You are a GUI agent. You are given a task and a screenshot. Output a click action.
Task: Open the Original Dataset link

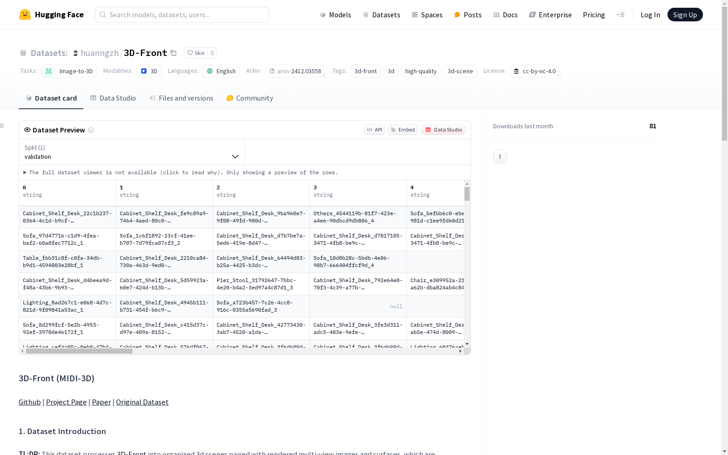tap(142, 402)
